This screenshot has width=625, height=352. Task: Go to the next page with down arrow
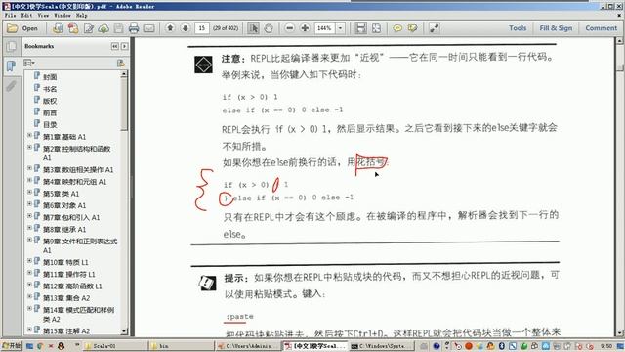185,28
